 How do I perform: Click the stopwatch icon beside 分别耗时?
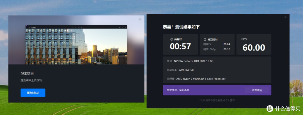tap(205, 39)
